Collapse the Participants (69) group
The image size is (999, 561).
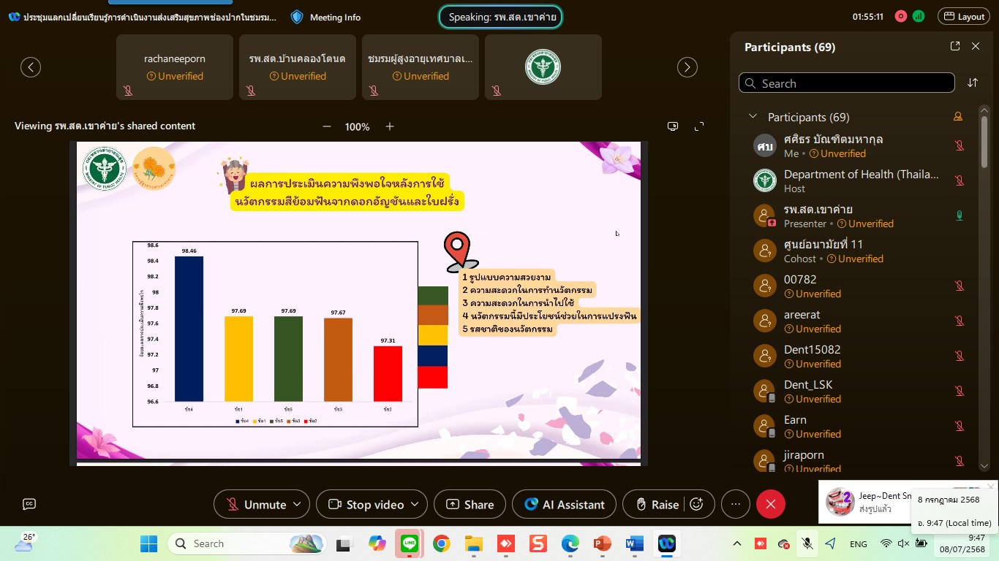click(752, 117)
